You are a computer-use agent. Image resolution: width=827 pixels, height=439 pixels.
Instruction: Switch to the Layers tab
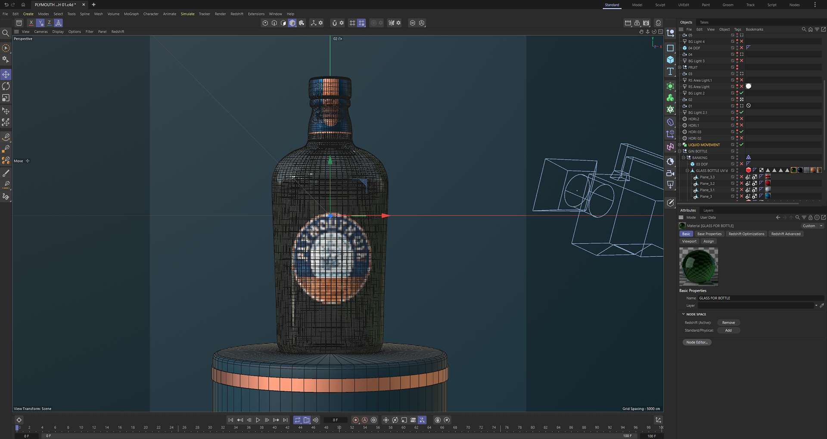(x=708, y=211)
